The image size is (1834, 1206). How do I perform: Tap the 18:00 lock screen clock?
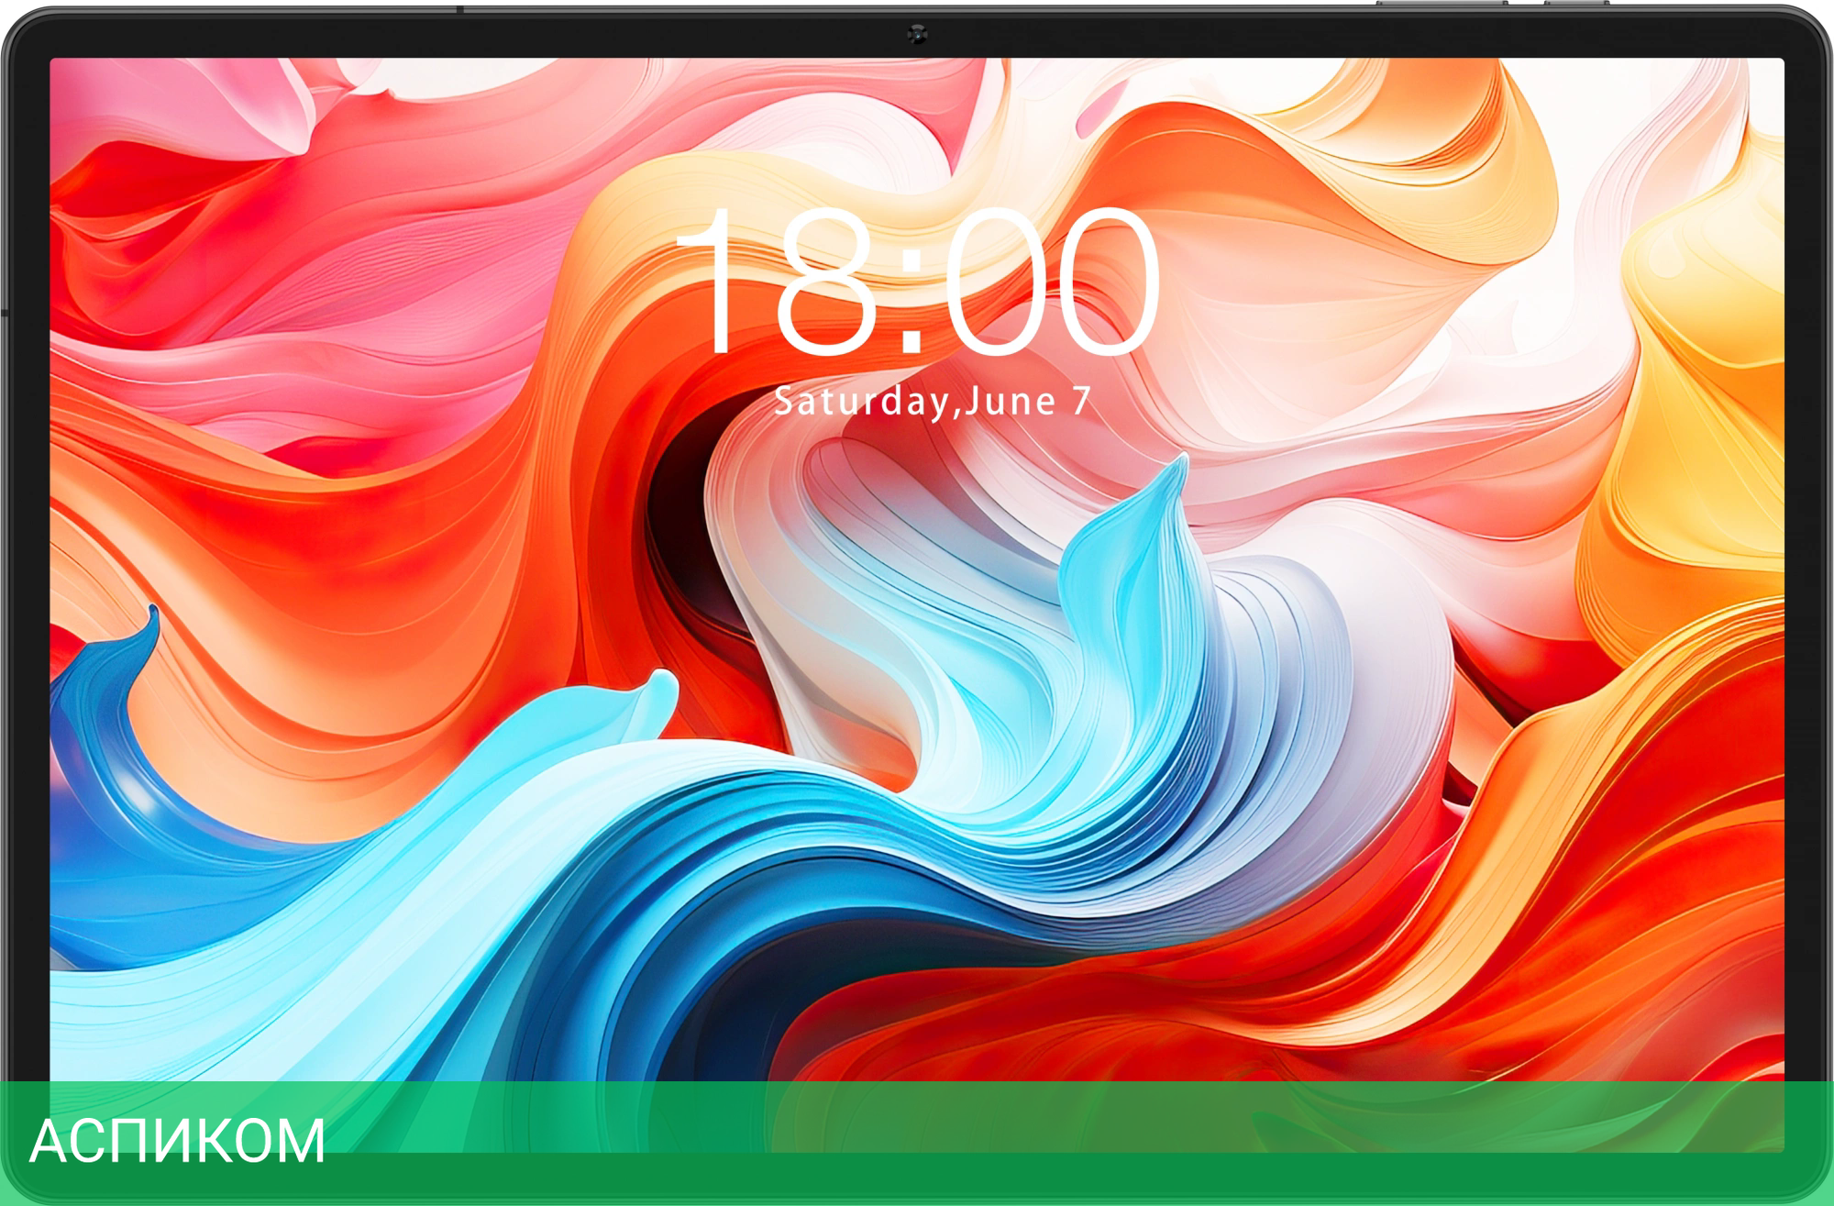(916, 280)
